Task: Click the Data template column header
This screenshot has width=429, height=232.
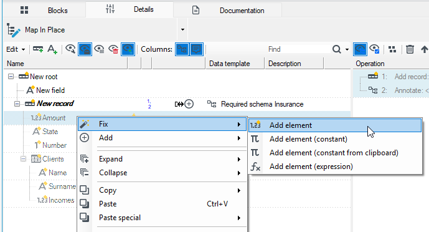Action: point(235,64)
